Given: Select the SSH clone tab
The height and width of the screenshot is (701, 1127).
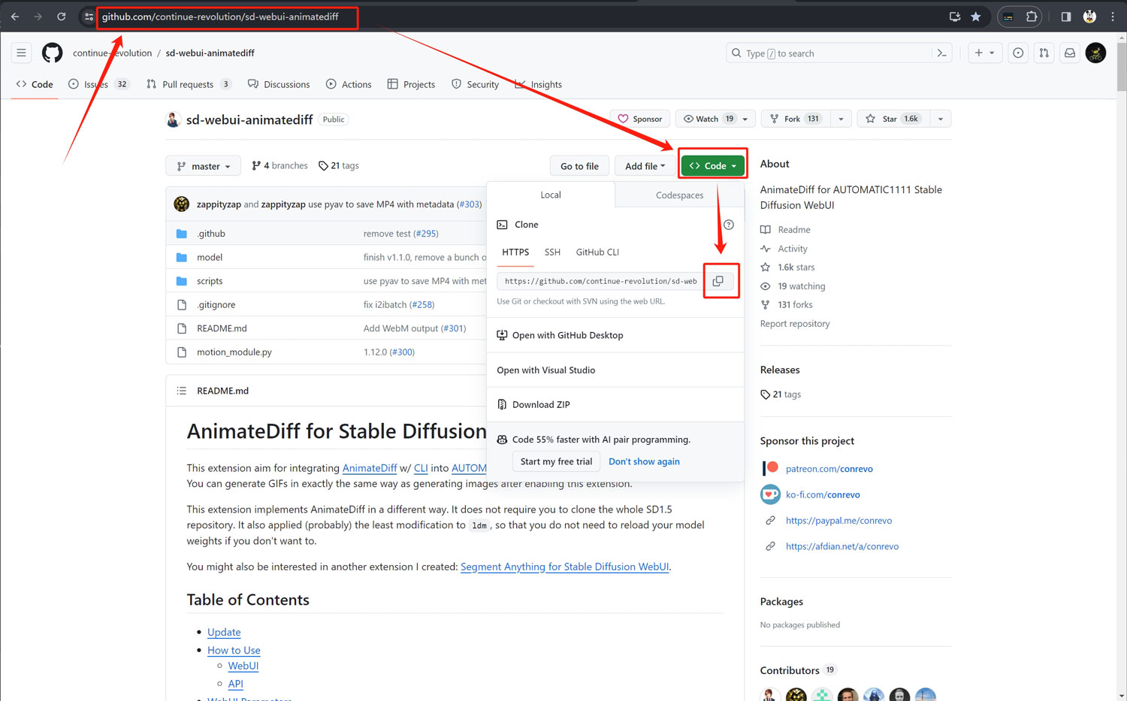Looking at the screenshot, I should click(x=552, y=252).
